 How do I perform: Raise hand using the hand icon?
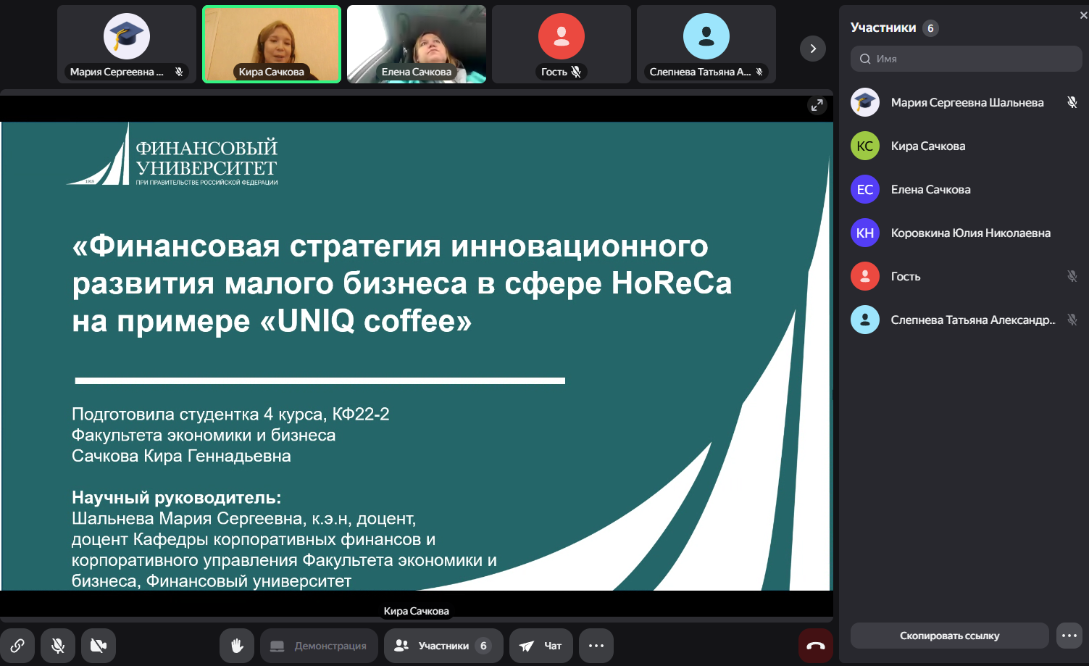(x=237, y=646)
